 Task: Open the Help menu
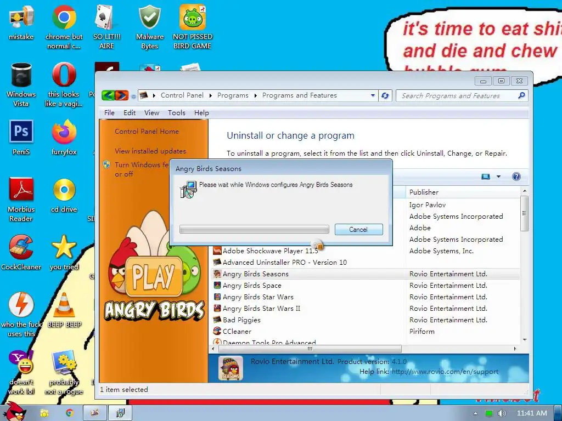pyautogui.click(x=201, y=113)
